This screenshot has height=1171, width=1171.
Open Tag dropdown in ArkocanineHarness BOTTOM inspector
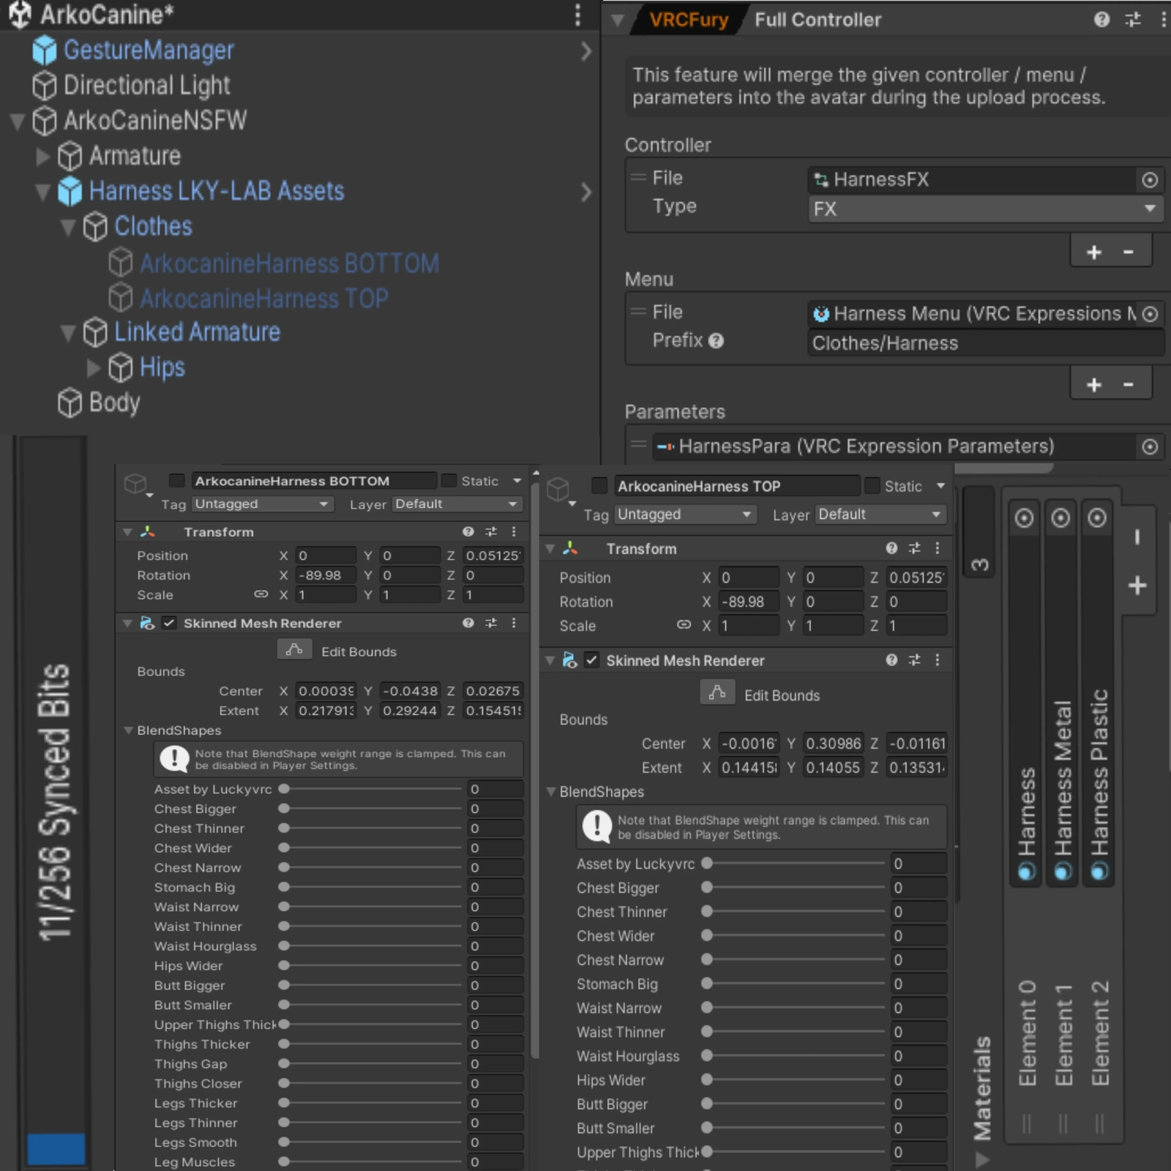point(261,504)
